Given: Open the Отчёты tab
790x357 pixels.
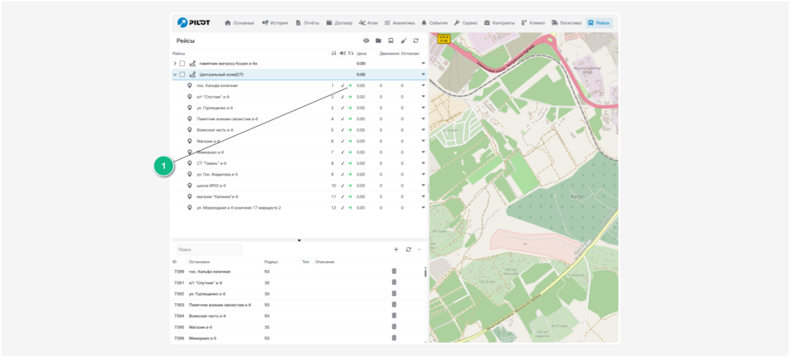Looking at the screenshot, I should pyautogui.click(x=308, y=22).
